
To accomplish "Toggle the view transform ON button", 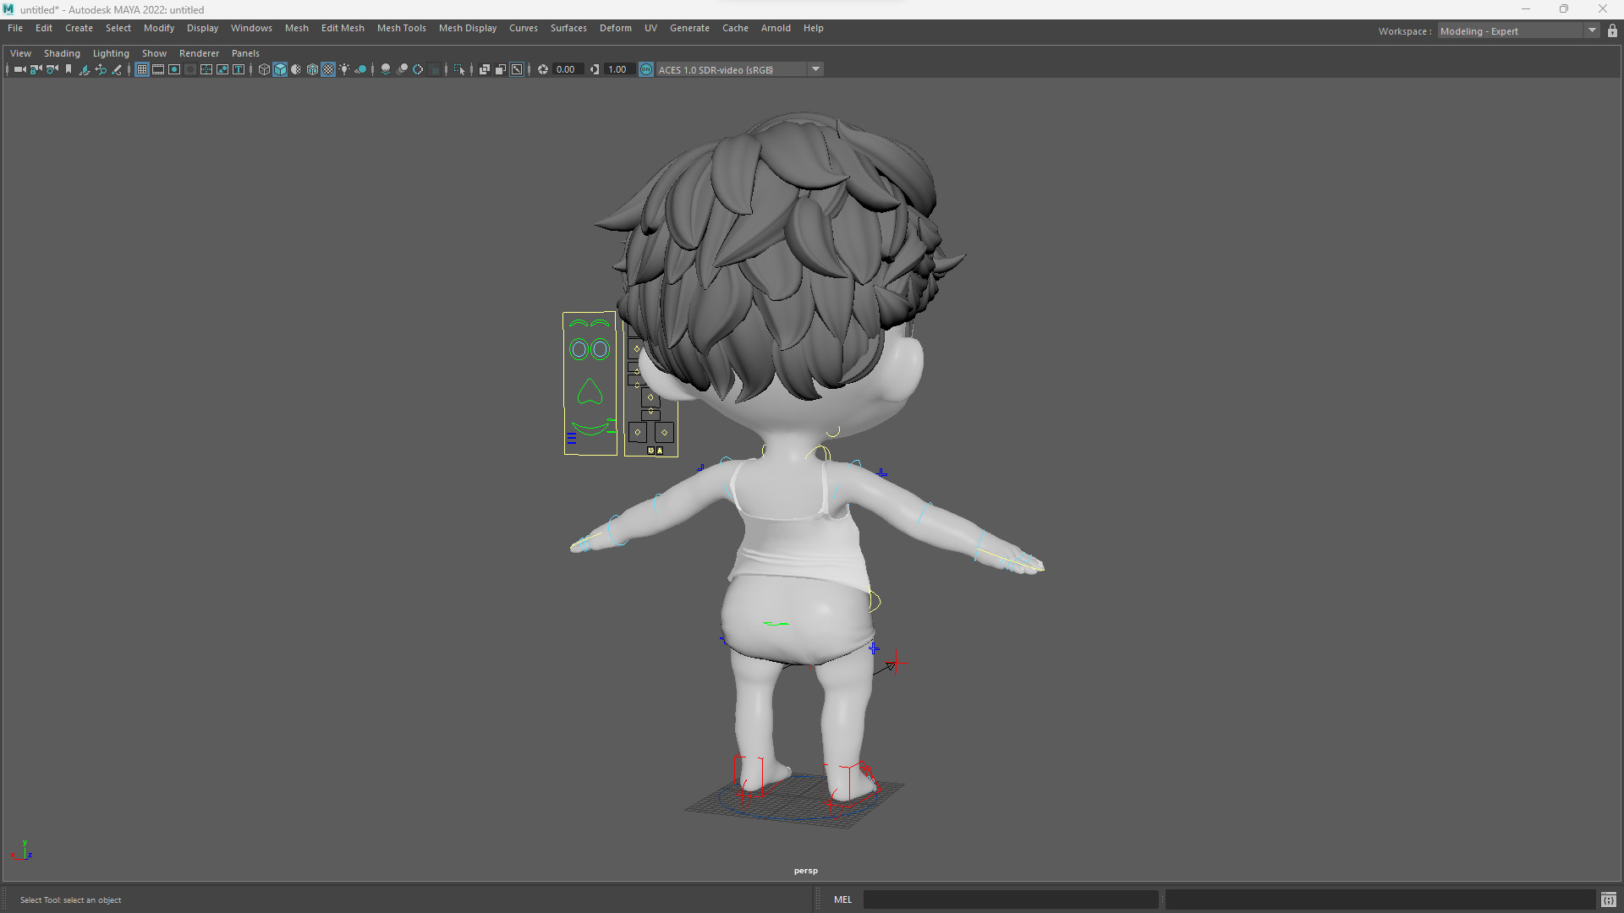I will pos(646,69).
